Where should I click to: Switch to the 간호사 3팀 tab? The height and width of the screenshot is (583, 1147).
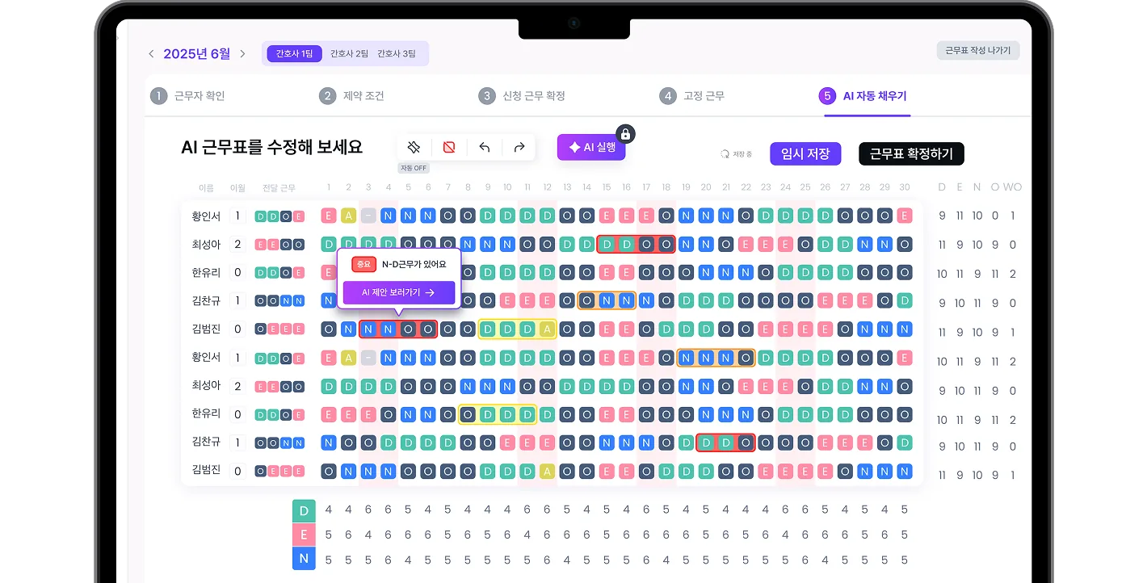coord(397,54)
